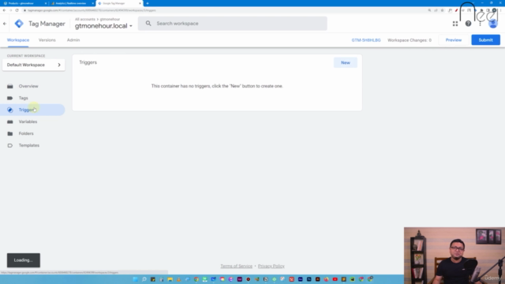Reload the page with browser refresh icon
The image size is (505, 284).
[17, 10]
